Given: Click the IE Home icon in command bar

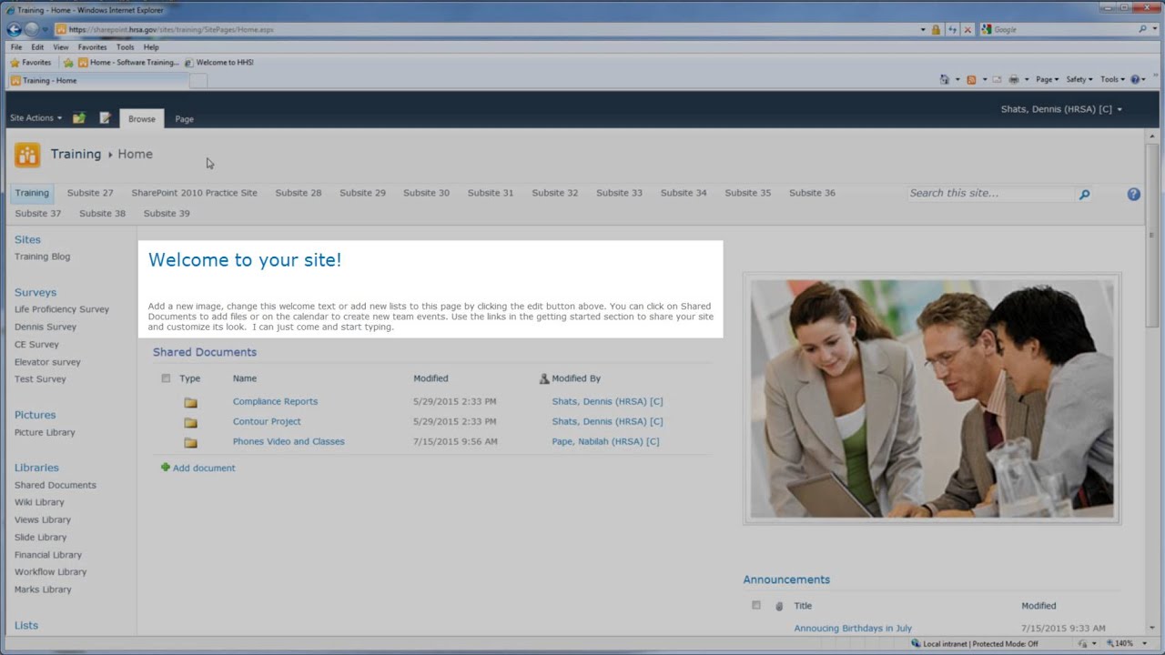Looking at the screenshot, I should (x=944, y=79).
